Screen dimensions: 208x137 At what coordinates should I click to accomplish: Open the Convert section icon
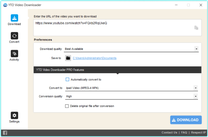[14, 36]
